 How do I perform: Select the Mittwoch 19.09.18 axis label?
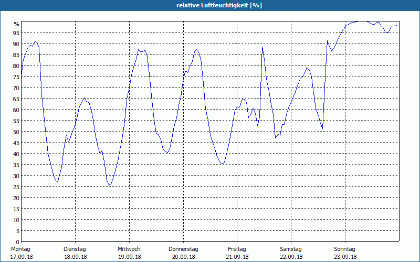coord(129,253)
